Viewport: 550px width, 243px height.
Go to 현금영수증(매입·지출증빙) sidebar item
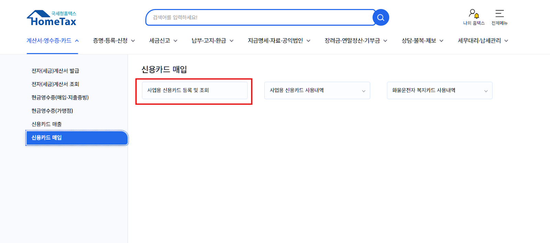pyautogui.click(x=60, y=98)
